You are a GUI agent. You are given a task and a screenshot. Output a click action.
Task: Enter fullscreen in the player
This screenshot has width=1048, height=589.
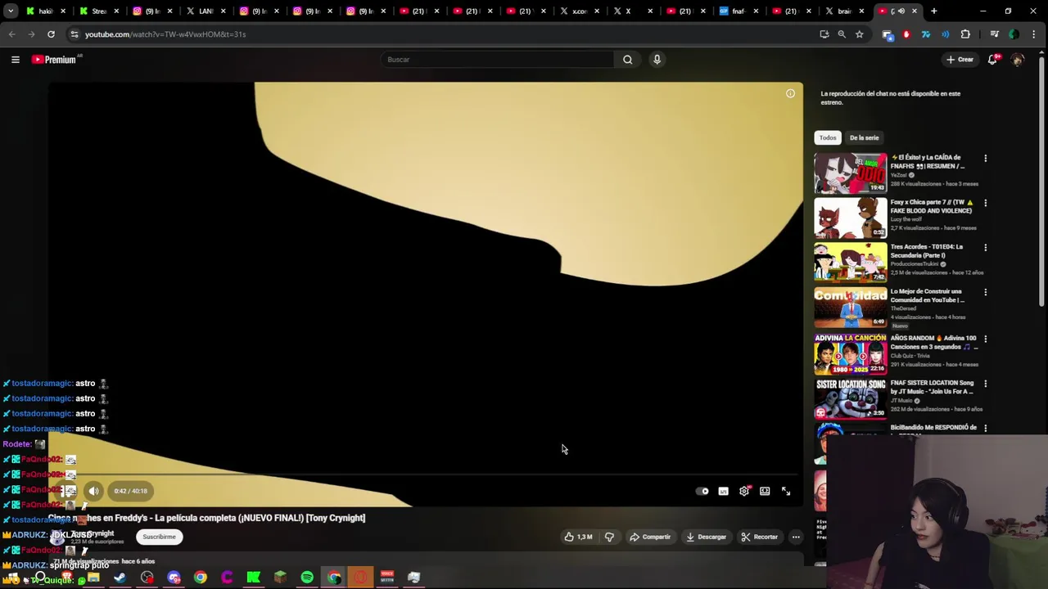tap(786, 491)
